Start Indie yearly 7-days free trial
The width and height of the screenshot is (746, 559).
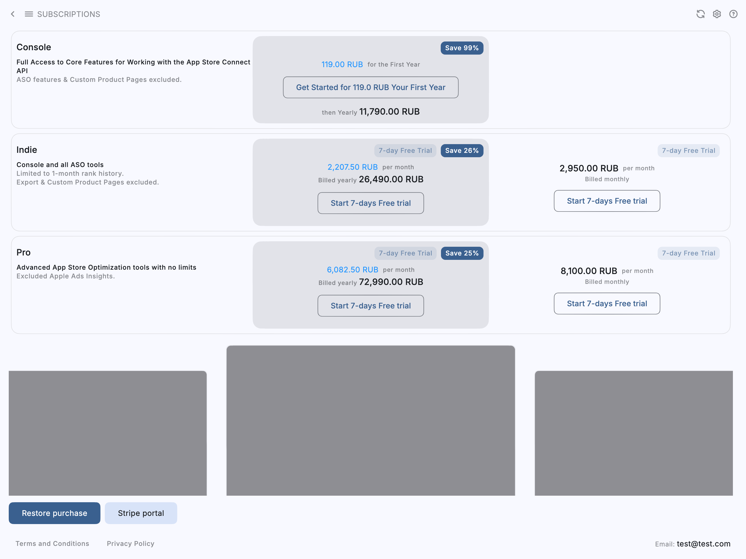point(370,203)
